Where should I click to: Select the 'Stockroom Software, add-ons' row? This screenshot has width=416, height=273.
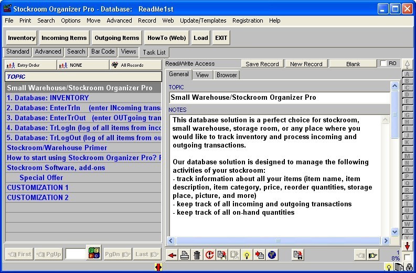pyautogui.click(x=83, y=167)
